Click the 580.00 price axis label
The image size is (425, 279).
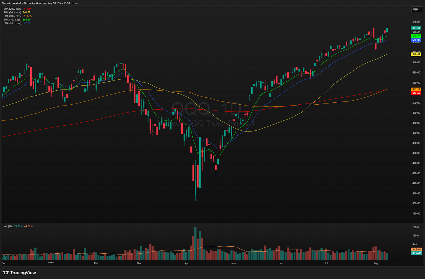pyautogui.click(x=416, y=22)
